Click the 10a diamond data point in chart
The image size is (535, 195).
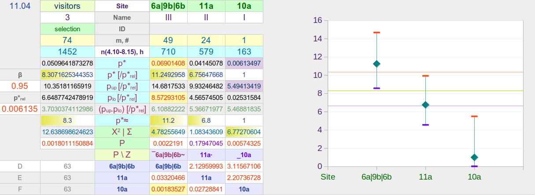tap(474, 157)
